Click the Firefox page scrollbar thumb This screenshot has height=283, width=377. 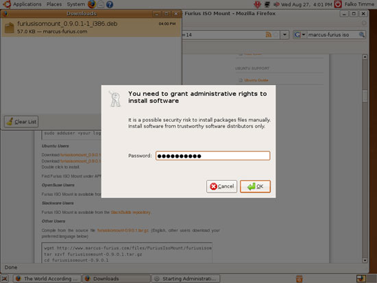(365, 96)
